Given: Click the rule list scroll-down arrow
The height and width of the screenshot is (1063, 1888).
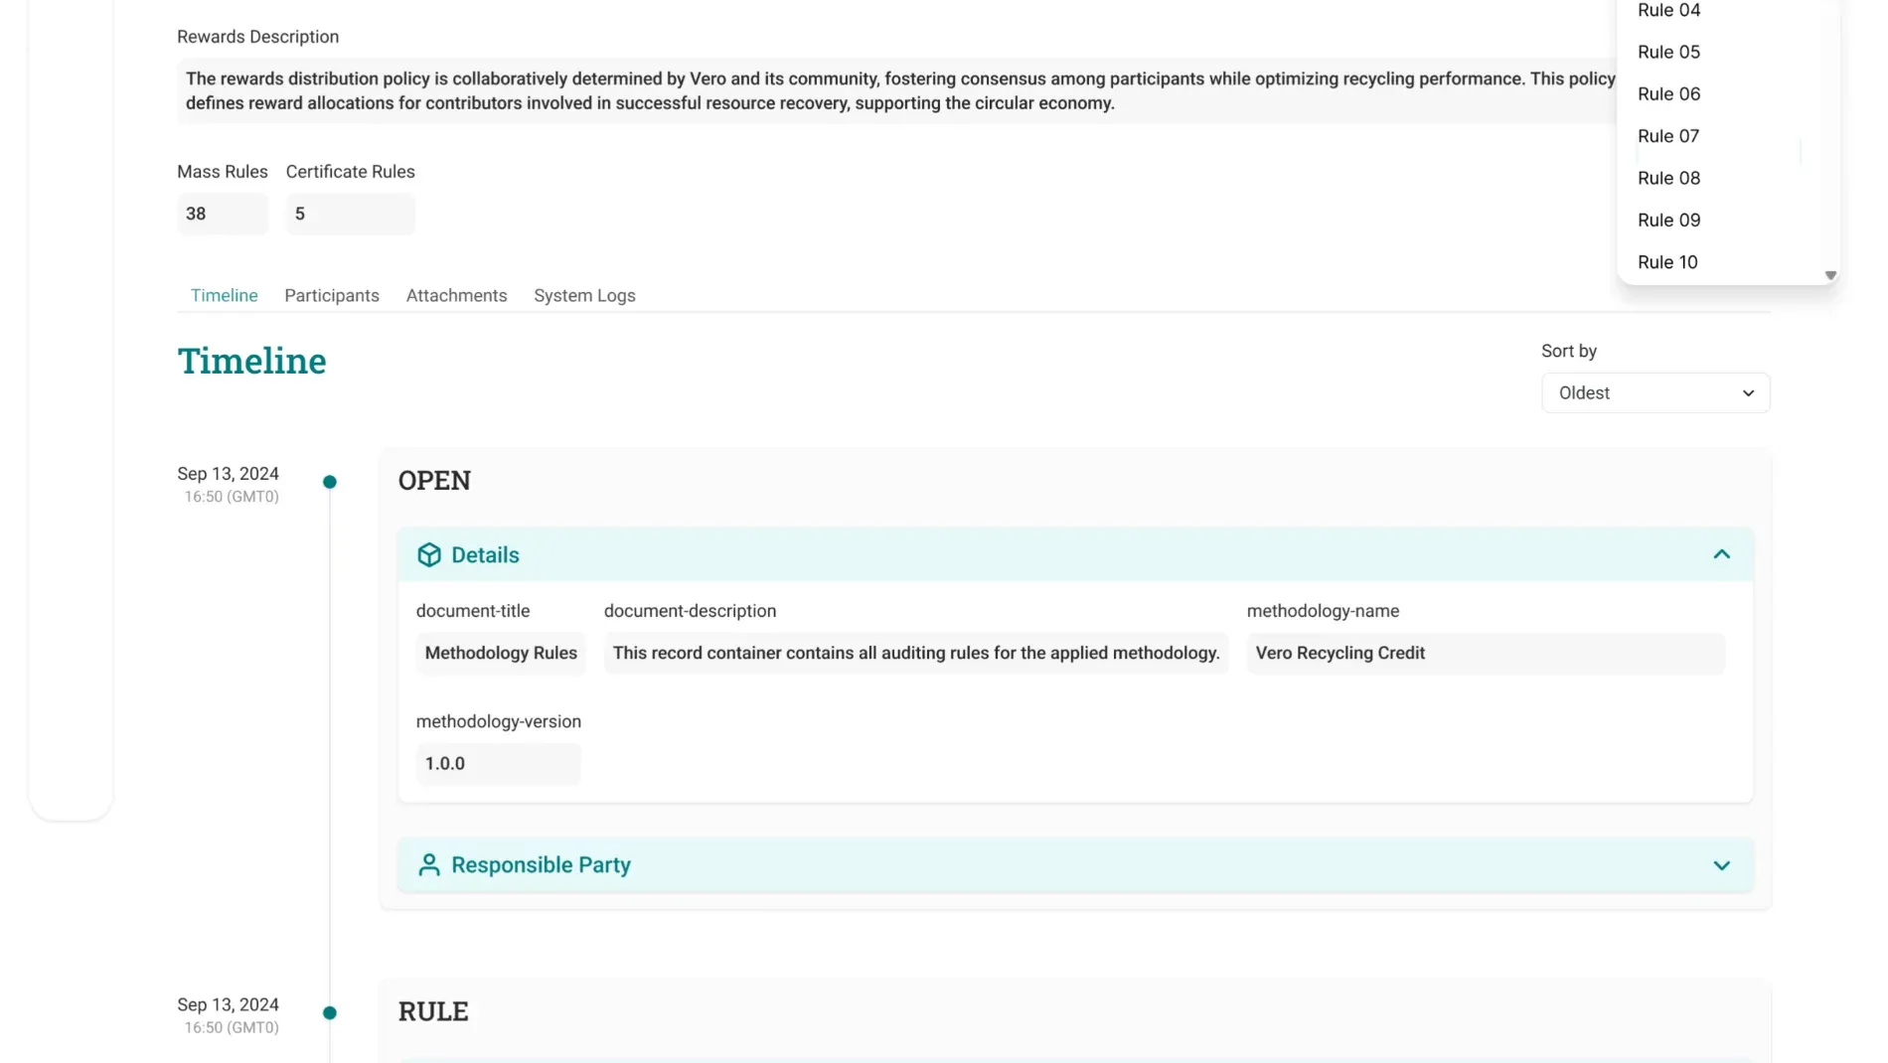Looking at the screenshot, I should (1830, 275).
